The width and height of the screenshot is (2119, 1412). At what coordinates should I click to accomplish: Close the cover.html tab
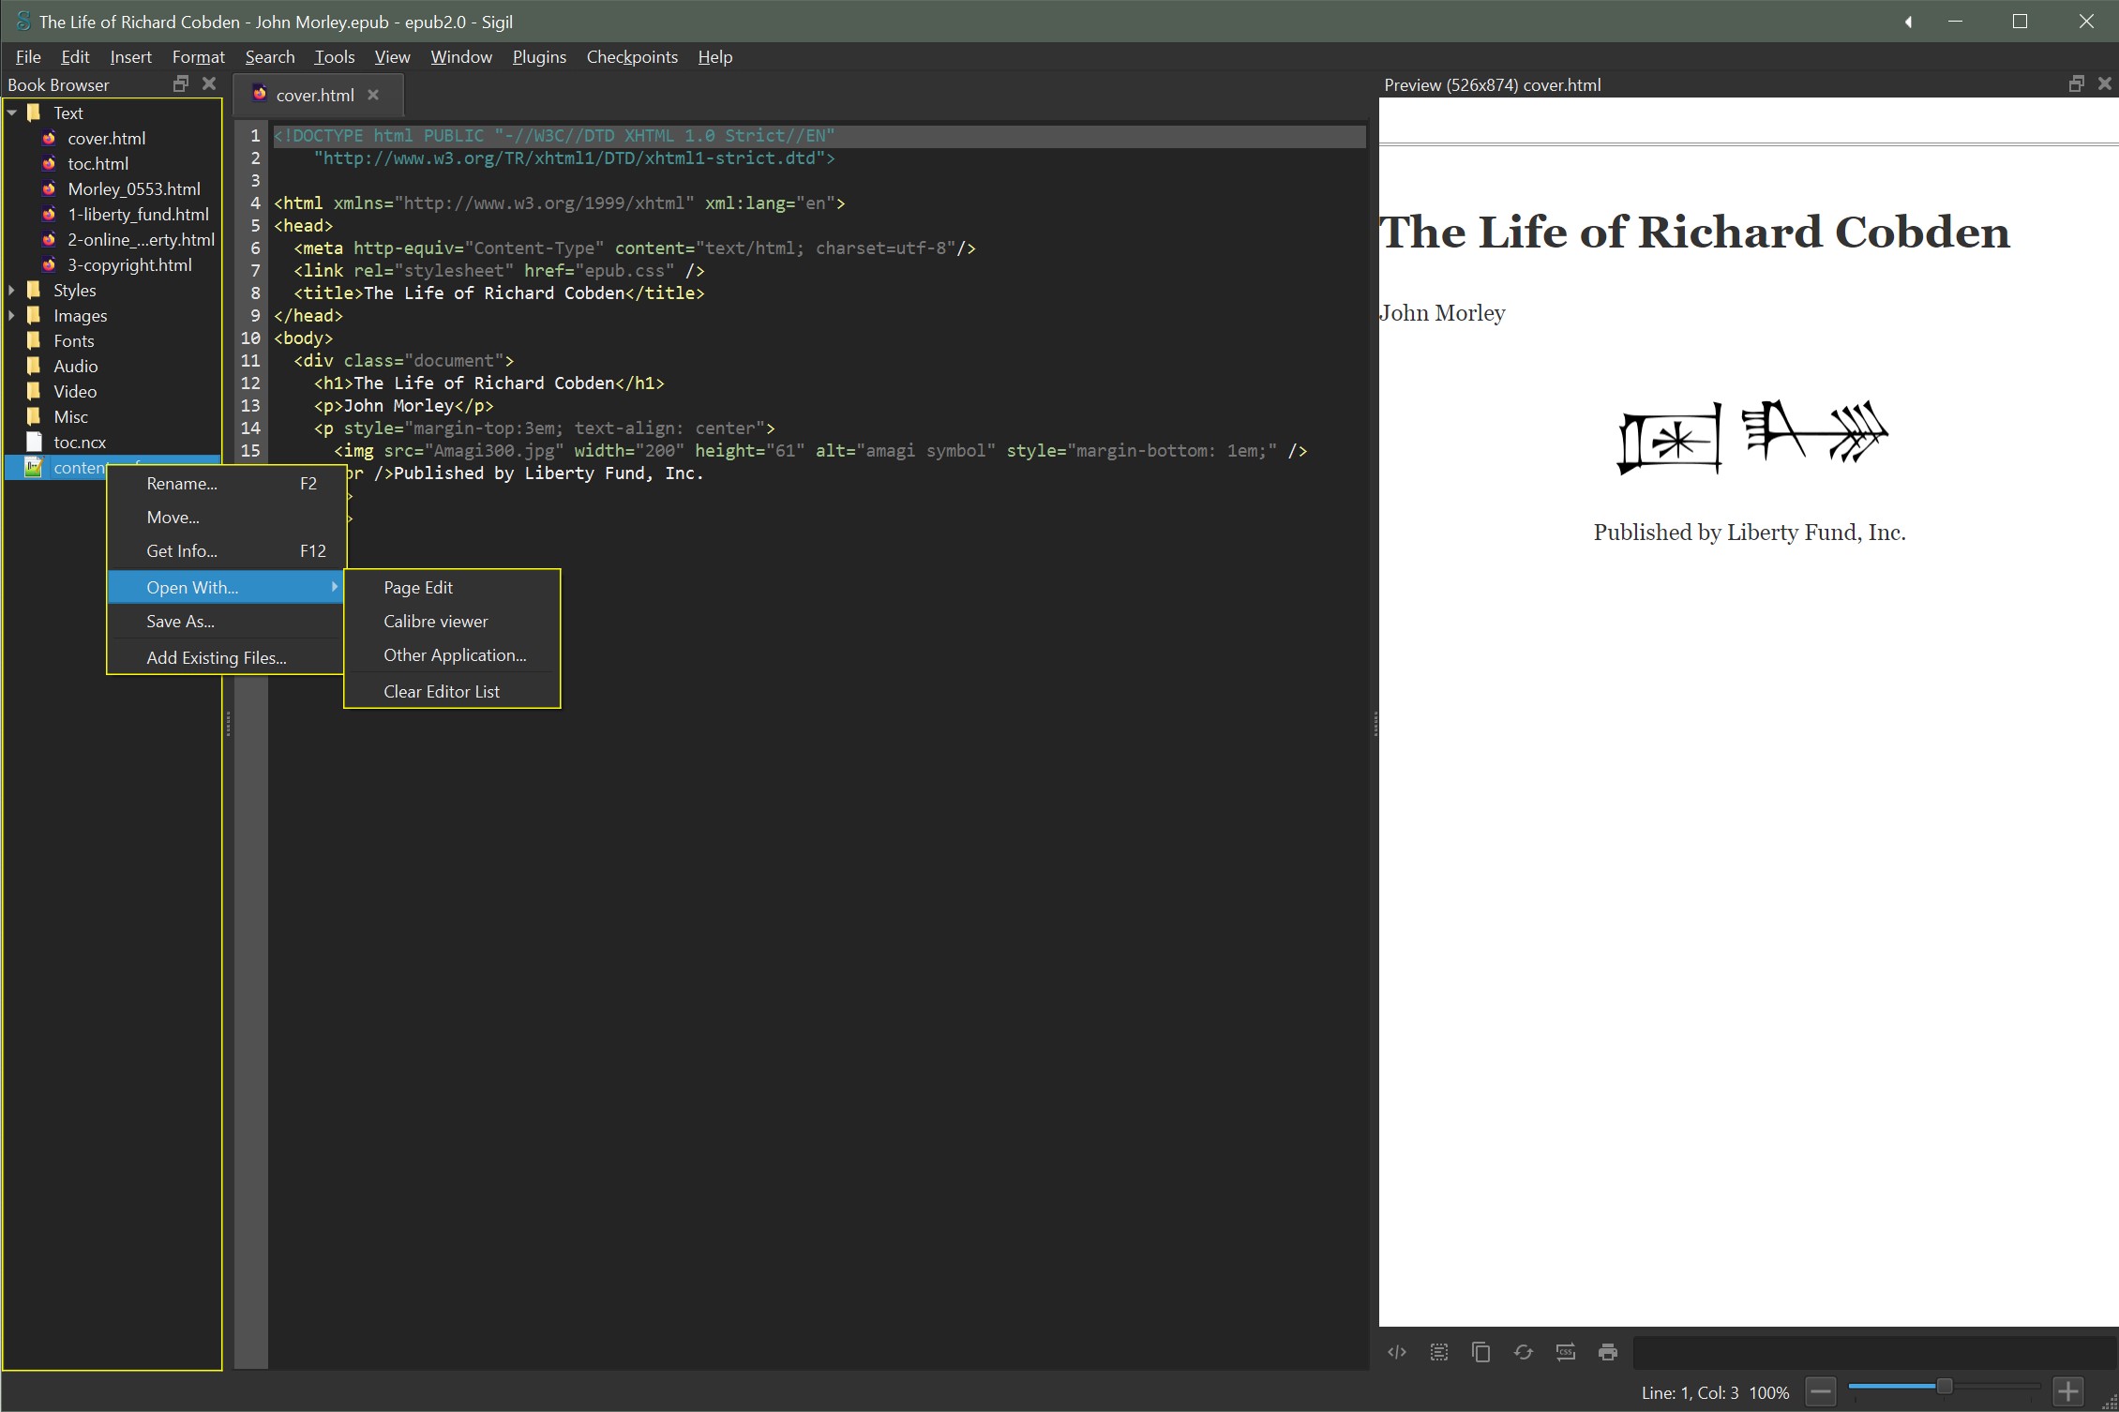[373, 95]
